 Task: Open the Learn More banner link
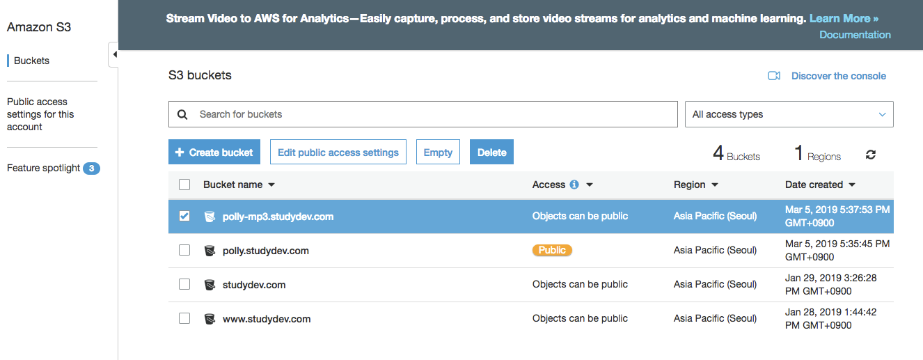coord(844,19)
